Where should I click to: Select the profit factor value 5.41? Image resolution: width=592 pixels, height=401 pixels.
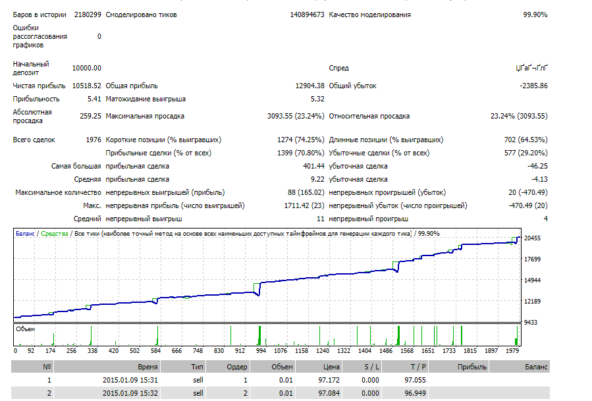pyautogui.click(x=94, y=99)
